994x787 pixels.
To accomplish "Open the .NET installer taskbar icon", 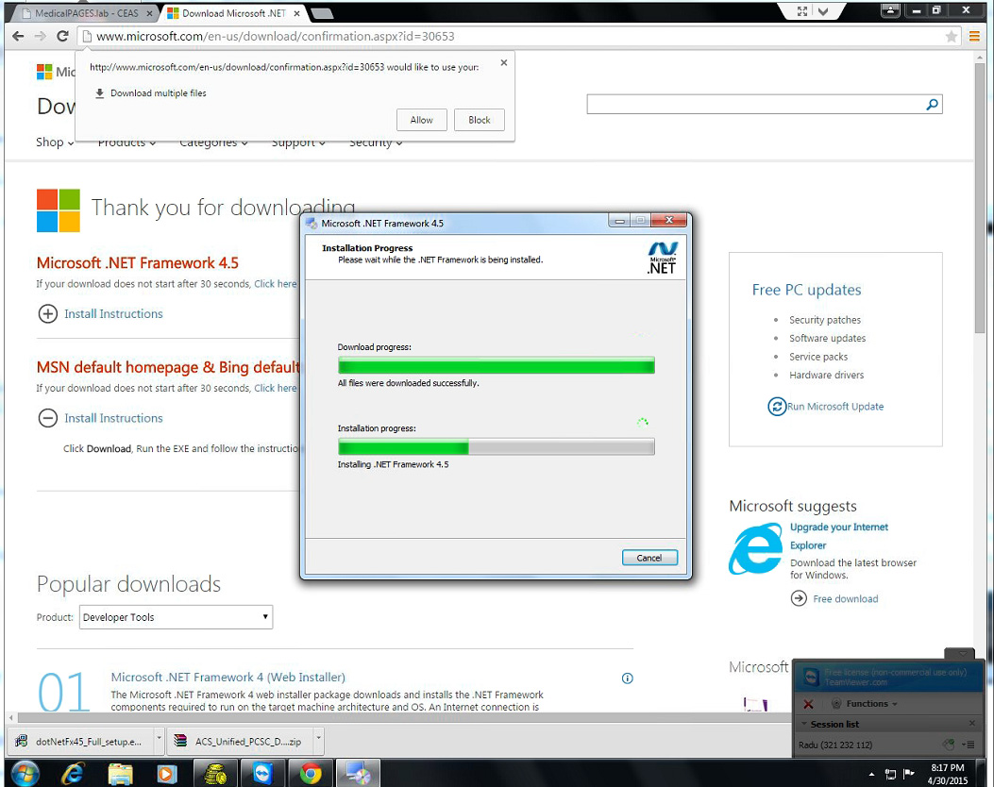I will pyautogui.click(x=358, y=774).
